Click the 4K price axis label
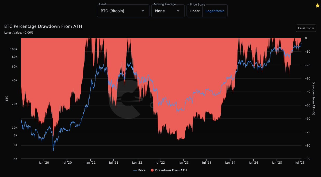Viewport: 321px width, 177px height. 15,159
